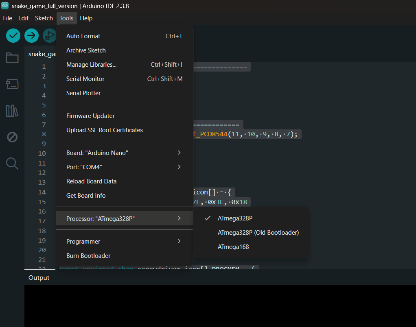
Task: Close the open Tools menu
Action: coord(66,18)
